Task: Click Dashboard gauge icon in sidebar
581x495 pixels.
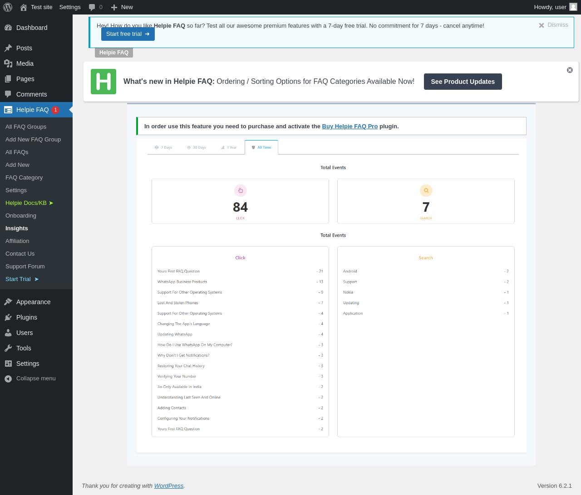Action: pyautogui.click(x=8, y=28)
